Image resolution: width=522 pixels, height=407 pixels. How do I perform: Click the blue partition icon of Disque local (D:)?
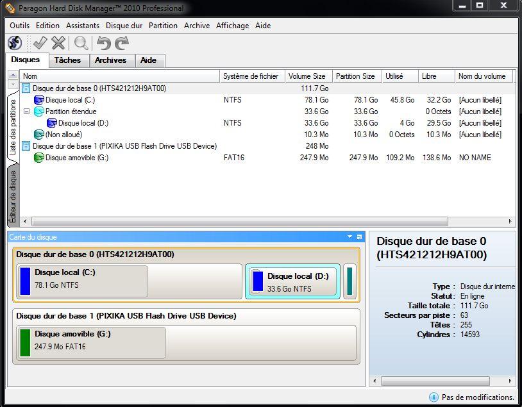(51, 123)
